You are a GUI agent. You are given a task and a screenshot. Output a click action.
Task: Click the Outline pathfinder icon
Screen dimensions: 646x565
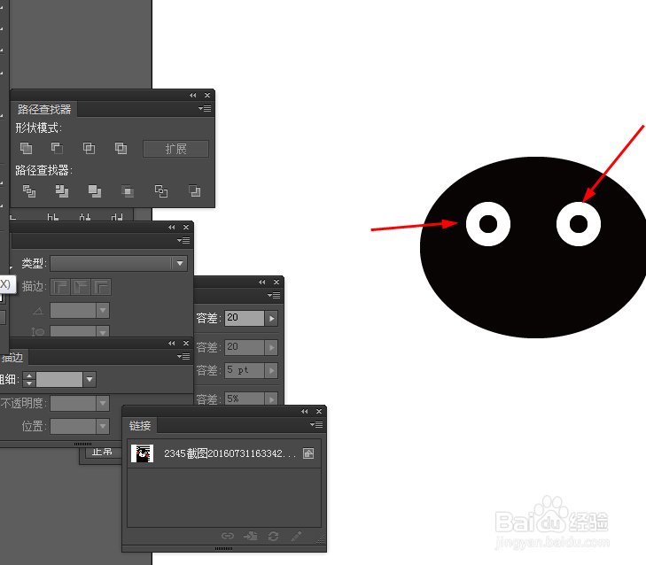[161, 191]
